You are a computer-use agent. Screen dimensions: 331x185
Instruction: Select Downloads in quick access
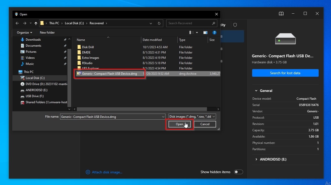pyautogui.click(x=33, y=40)
